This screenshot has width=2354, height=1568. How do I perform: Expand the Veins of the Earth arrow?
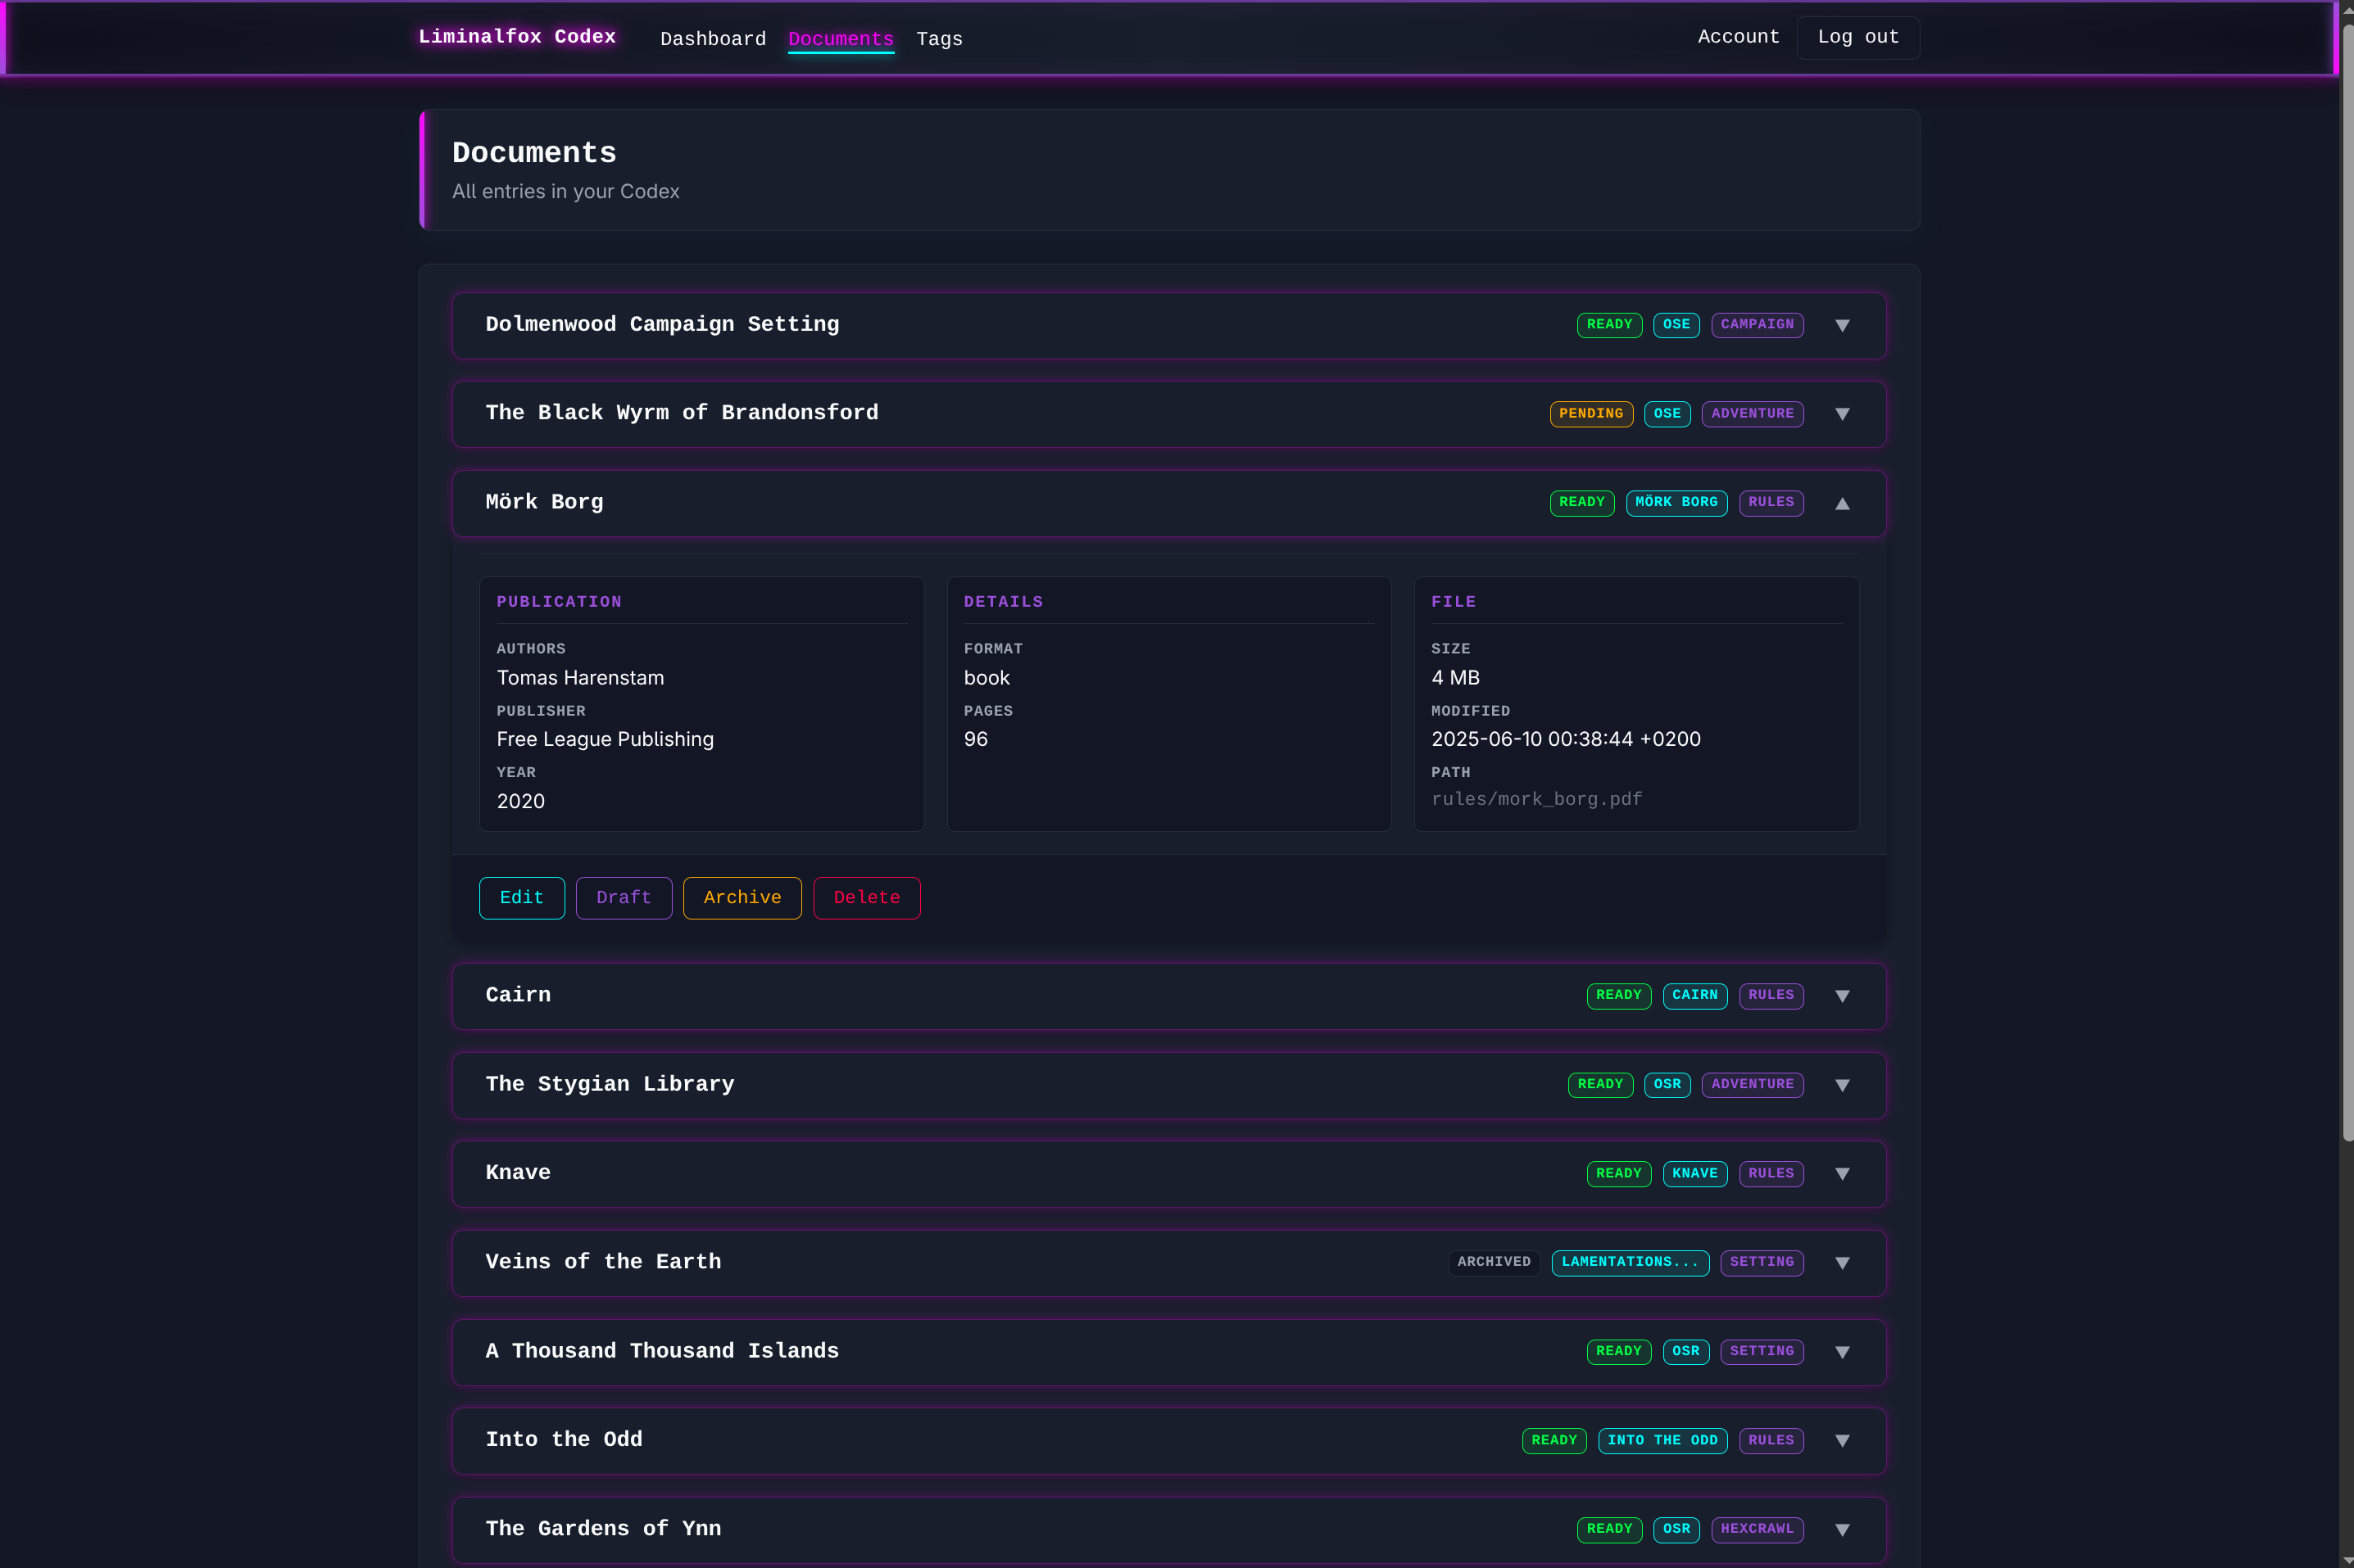pos(1842,1263)
